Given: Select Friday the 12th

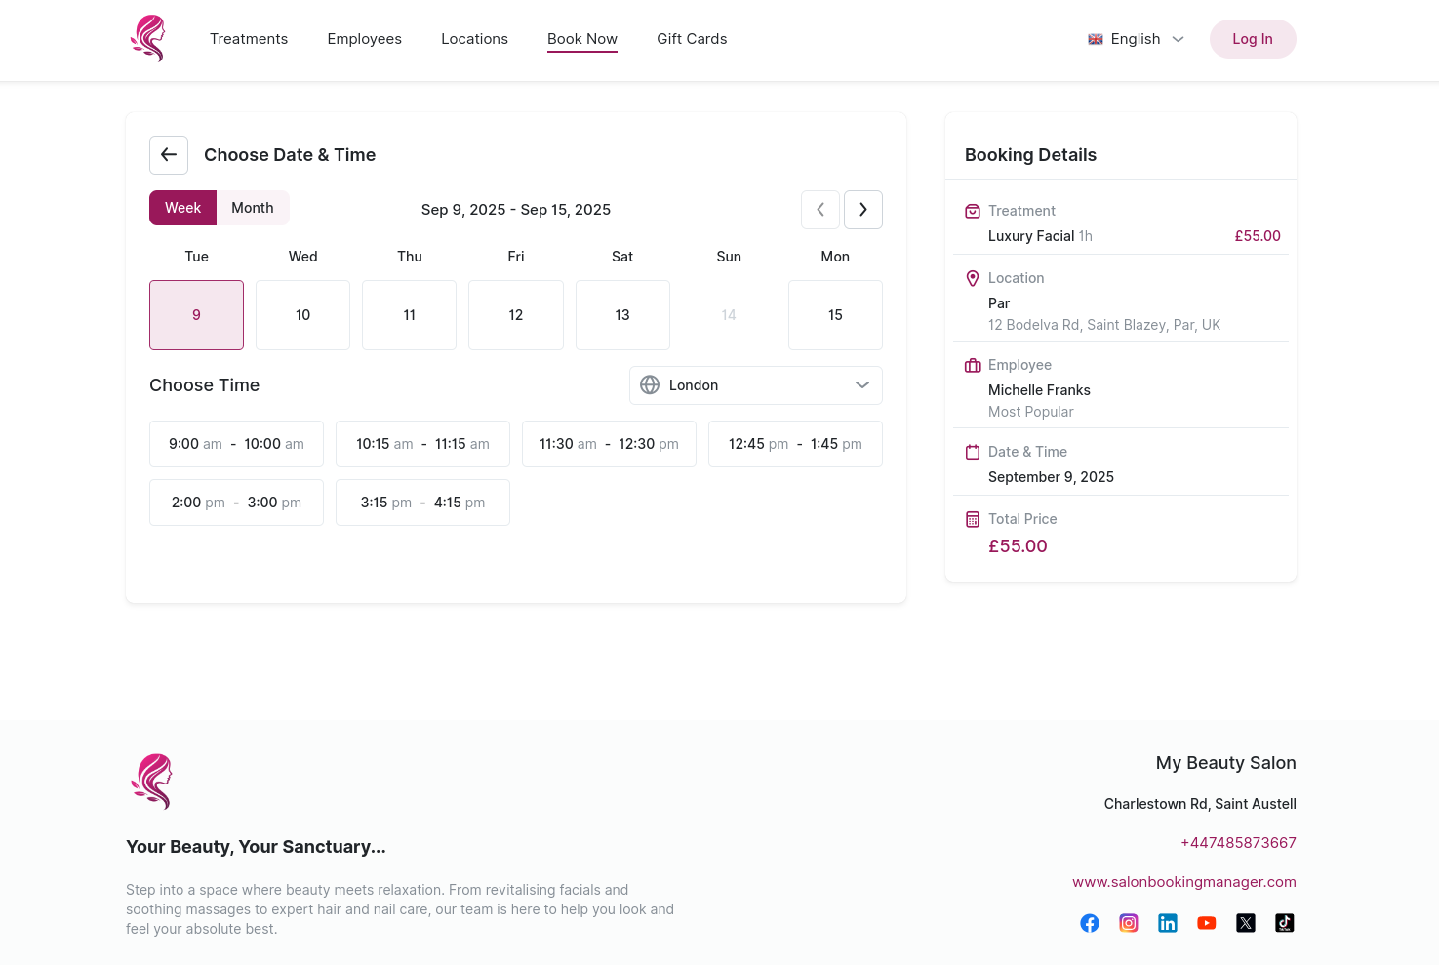Looking at the screenshot, I should pyautogui.click(x=516, y=315).
